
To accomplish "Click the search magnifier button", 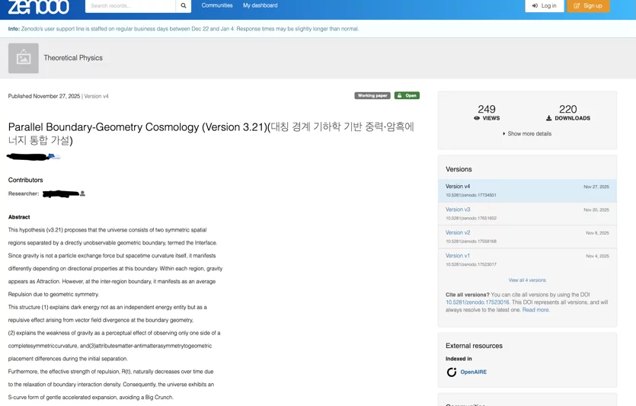I will [184, 5].
